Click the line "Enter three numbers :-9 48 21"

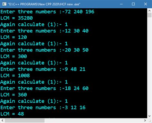coord(43,69)
